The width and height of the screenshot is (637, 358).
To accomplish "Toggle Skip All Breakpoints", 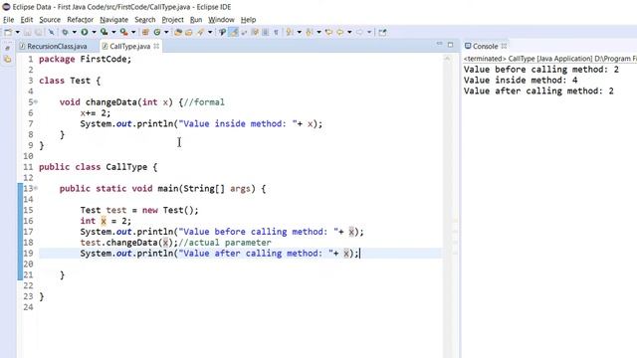I will point(51,32).
